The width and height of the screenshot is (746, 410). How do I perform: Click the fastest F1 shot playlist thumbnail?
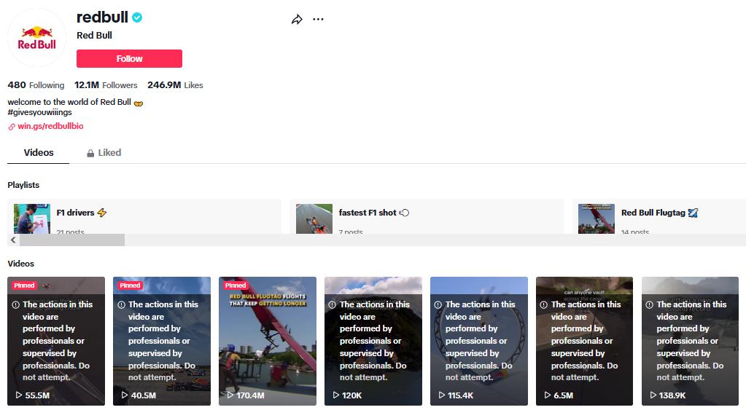click(x=314, y=219)
